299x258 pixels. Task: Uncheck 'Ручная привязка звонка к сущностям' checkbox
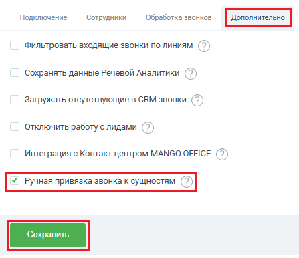[x=15, y=181]
